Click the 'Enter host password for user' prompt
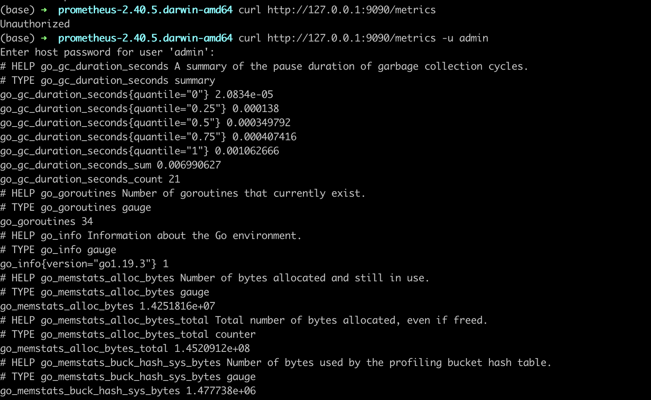The image size is (651, 400). point(108,52)
